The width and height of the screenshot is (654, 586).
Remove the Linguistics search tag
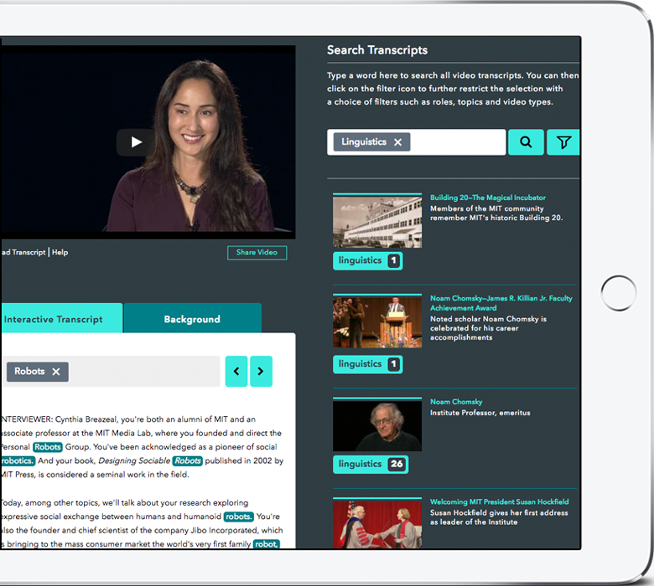point(398,142)
